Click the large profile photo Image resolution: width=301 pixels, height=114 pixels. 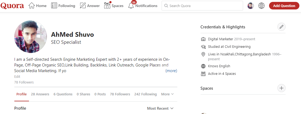(x=30, y=37)
